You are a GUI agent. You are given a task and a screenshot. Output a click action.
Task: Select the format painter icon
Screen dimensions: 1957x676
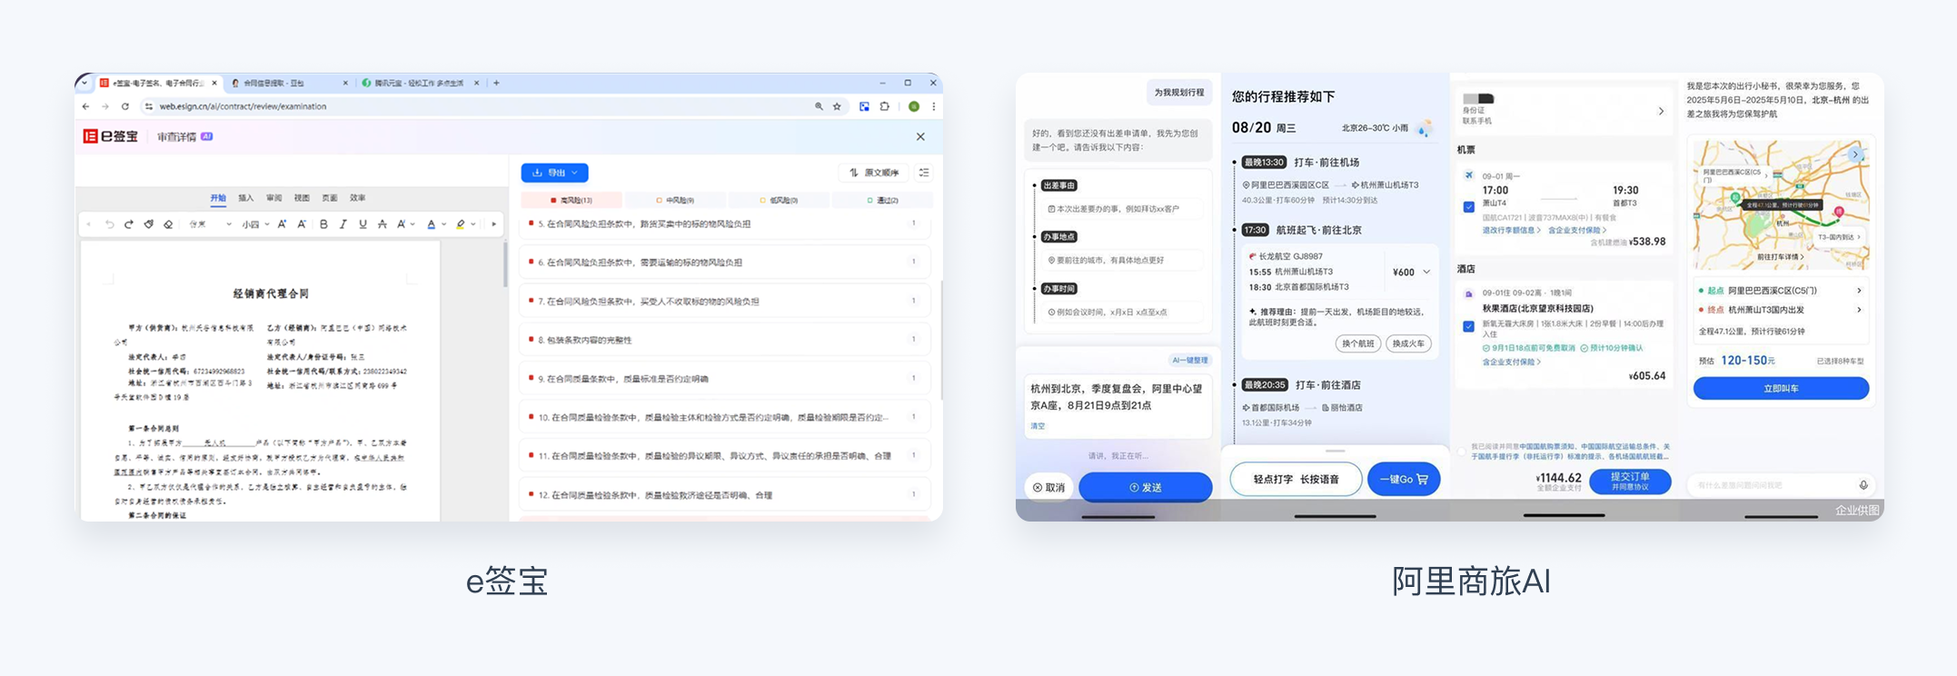[x=149, y=224]
